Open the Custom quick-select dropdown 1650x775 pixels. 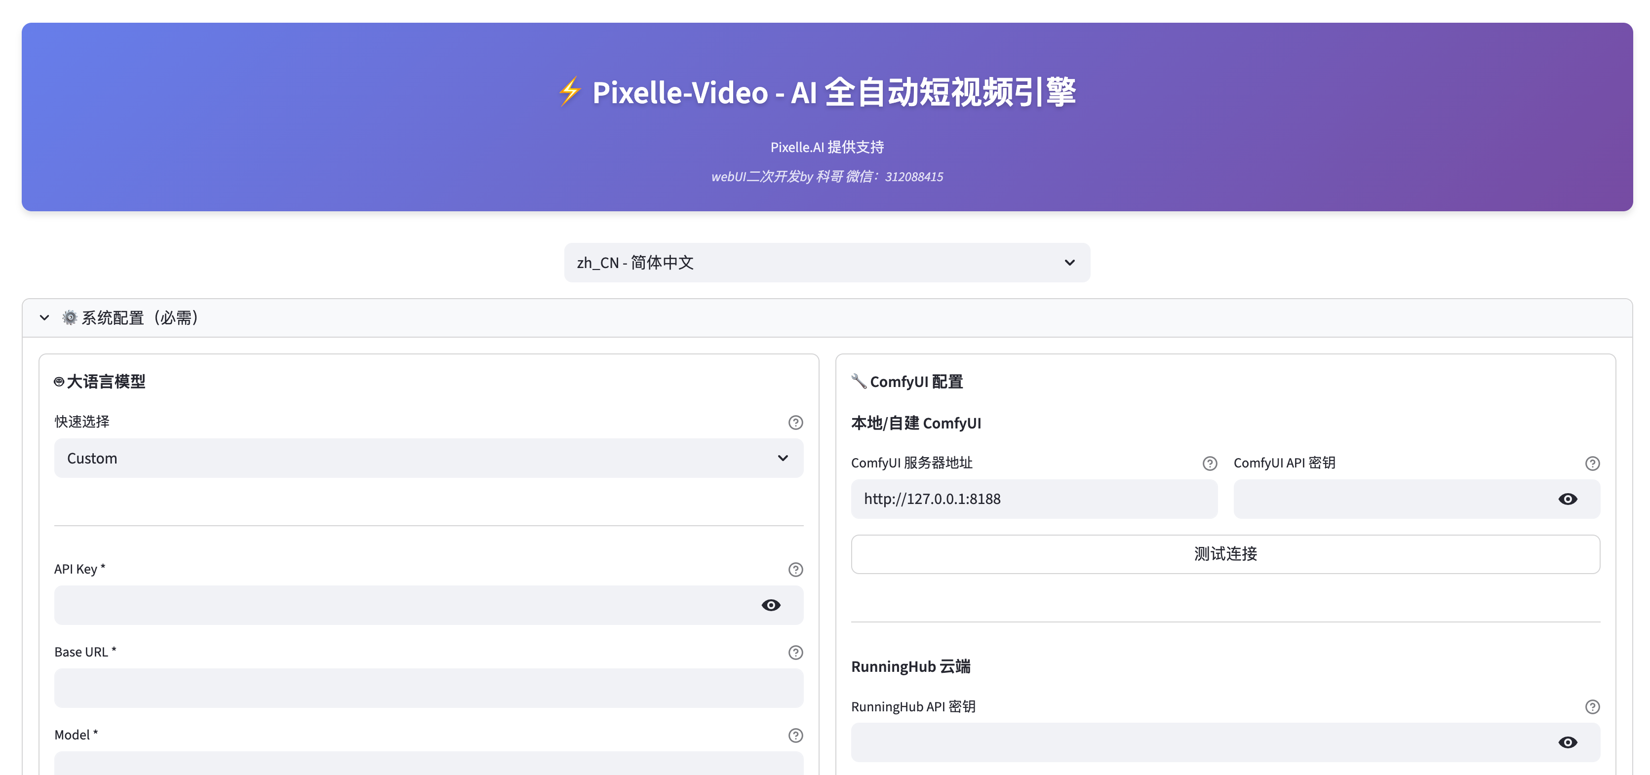[x=428, y=458]
